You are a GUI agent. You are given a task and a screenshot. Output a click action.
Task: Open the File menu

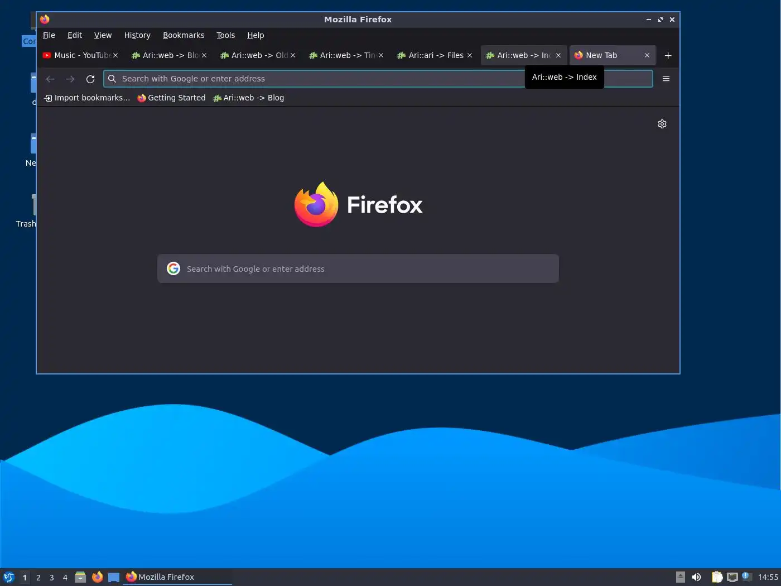49,35
